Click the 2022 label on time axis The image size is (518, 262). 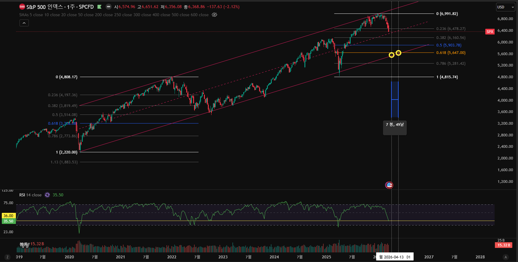172,257
